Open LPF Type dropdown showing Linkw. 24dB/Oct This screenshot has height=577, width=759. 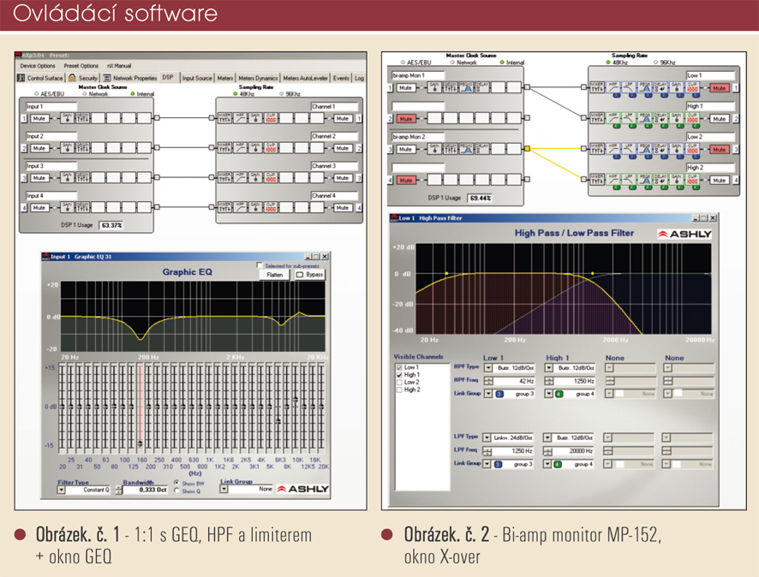(487, 437)
